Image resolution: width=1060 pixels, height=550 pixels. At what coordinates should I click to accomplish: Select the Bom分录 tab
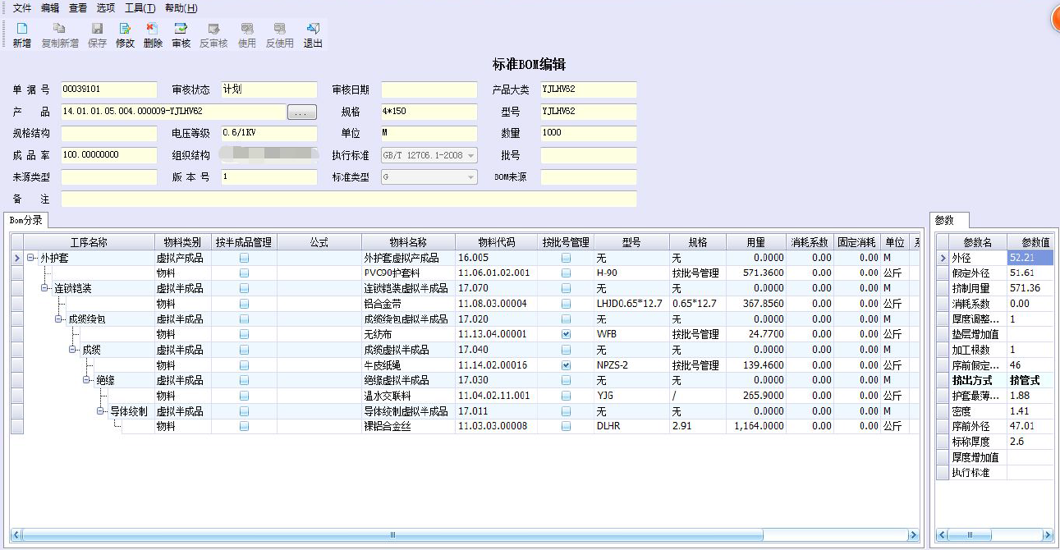pos(26,220)
